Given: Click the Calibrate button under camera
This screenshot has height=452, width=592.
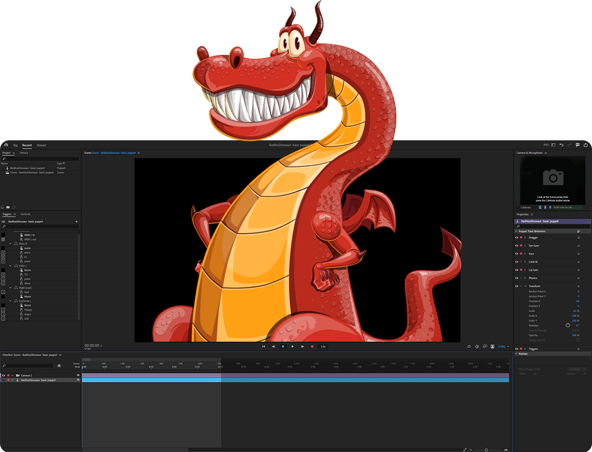Looking at the screenshot, I should [526, 207].
